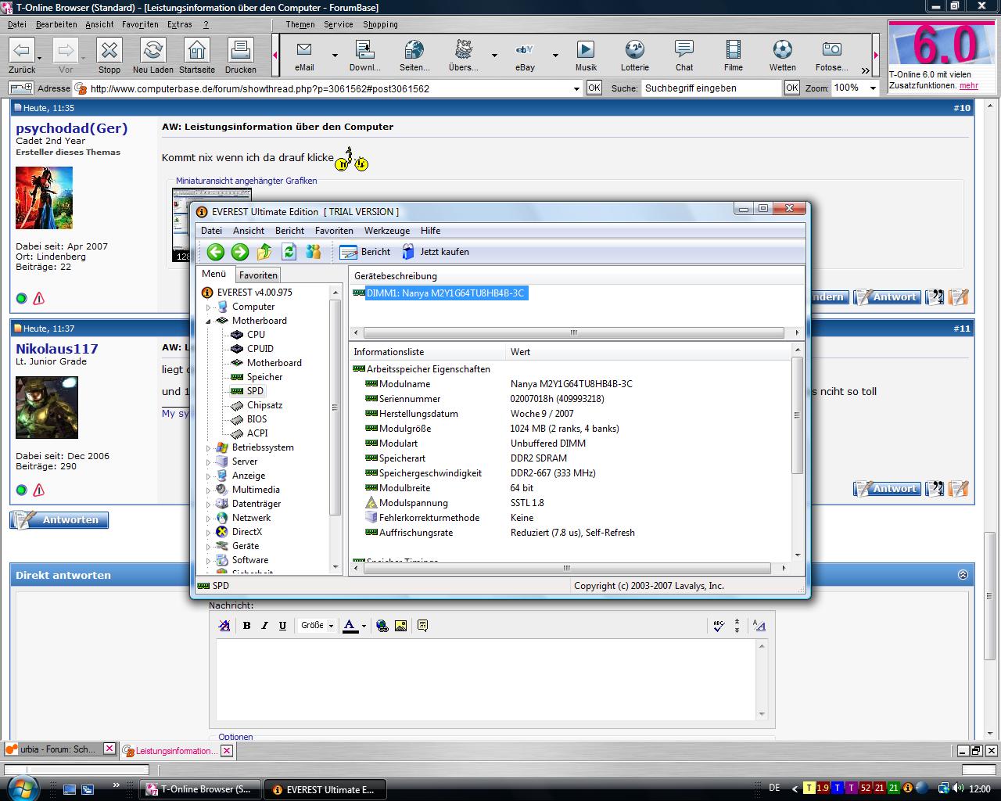Open Downloads toolbar icon
Image resolution: width=1001 pixels, height=801 pixels.
[365, 56]
